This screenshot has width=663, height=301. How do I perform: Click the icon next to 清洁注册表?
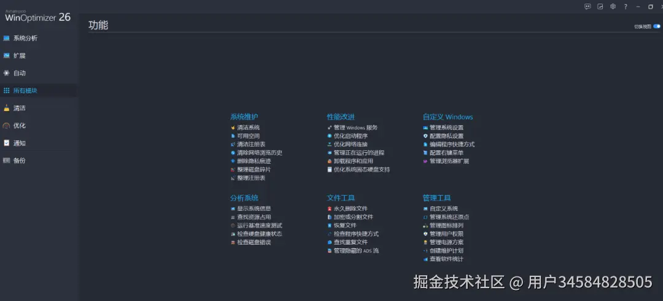coord(233,145)
